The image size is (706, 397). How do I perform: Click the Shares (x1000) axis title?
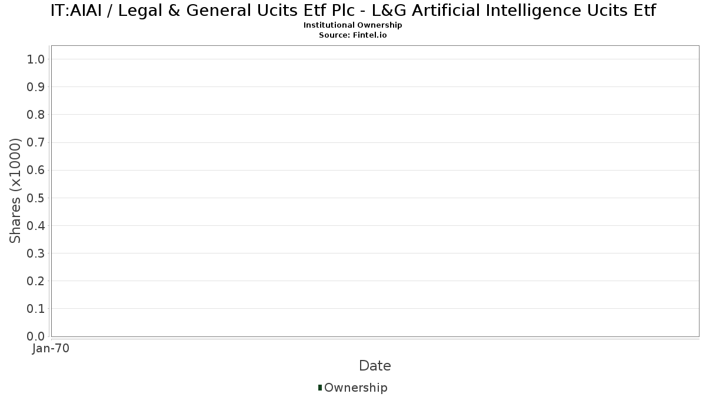click(x=15, y=191)
